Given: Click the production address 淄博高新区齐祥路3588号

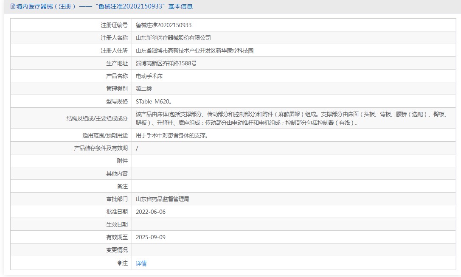Looking at the screenshot, I should (x=166, y=63).
